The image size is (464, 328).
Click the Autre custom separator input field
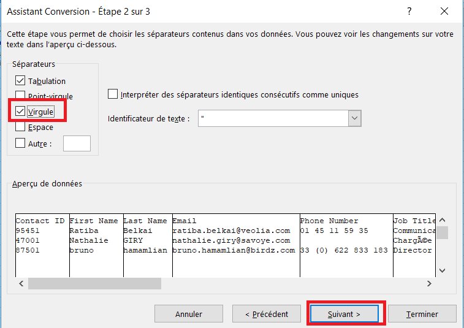(x=77, y=143)
